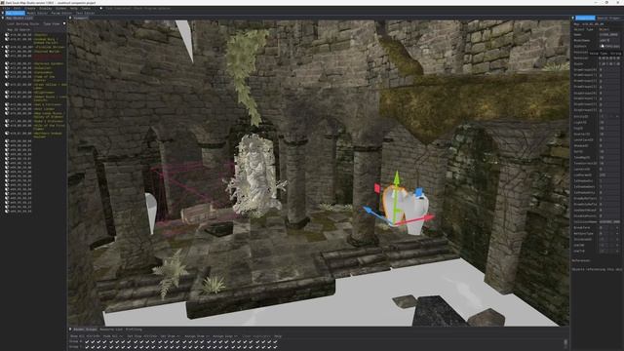Click the EntityID stepper buttons
This screenshot has height=351, width=624.
coord(615,117)
